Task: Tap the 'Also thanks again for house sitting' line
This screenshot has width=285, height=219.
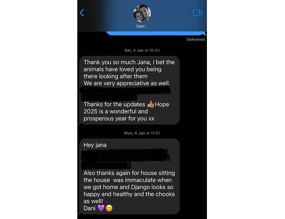Action: [129, 173]
